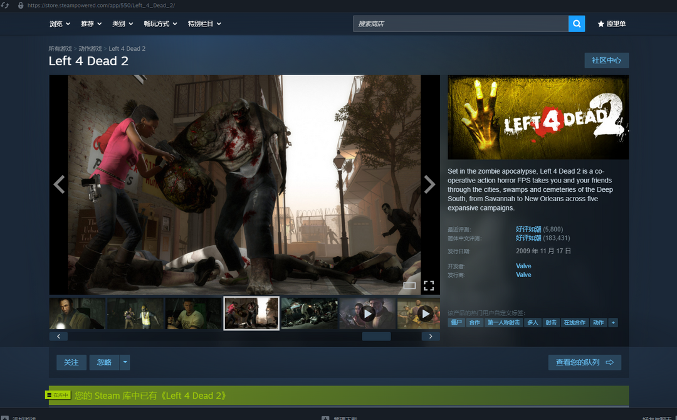This screenshot has height=420, width=677.
Task: Select the 射击 tag
Action: tap(551, 322)
